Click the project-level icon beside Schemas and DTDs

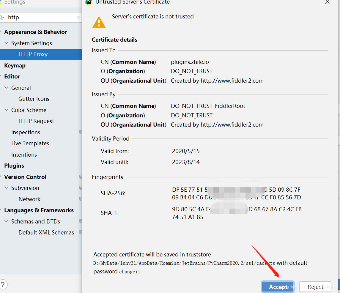pyautogui.click(x=81, y=221)
